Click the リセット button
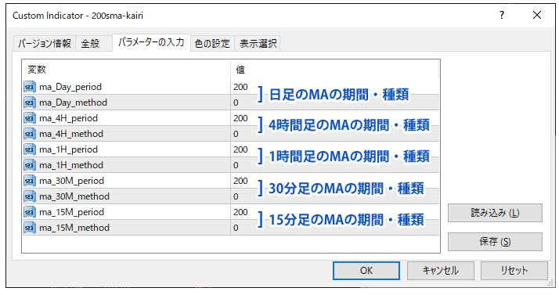Screen dimensions: 559x295 [514, 271]
